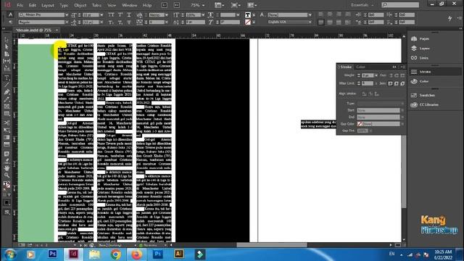Select Bevel Join in Stroke panel

coord(402,83)
